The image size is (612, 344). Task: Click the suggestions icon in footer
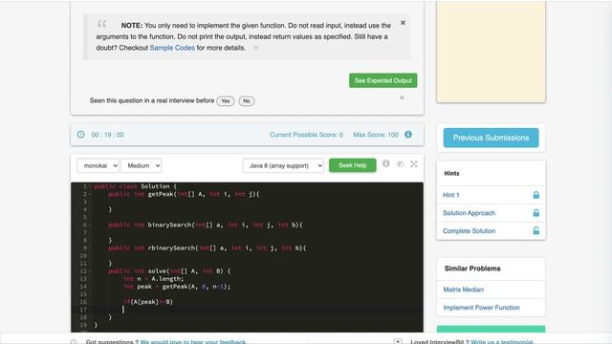74,342
